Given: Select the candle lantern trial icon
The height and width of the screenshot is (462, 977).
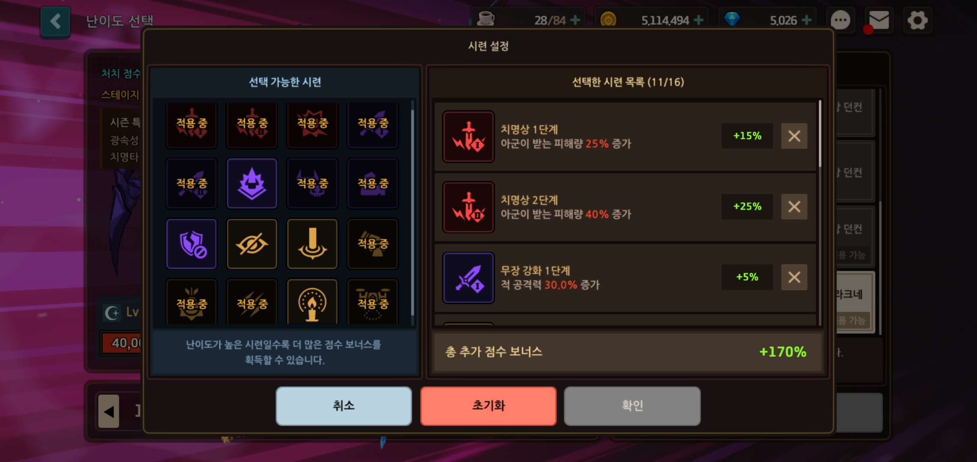Looking at the screenshot, I should point(312,302).
